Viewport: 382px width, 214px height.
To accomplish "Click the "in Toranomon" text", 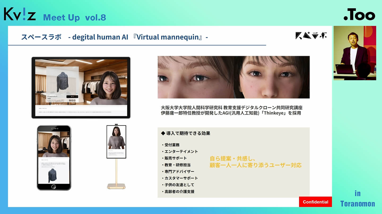I will coord(358,199).
